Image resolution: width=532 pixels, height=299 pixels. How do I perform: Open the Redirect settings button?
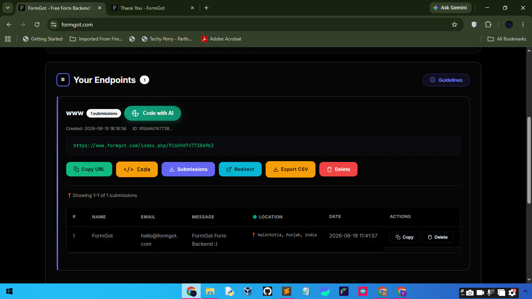(x=240, y=169)
